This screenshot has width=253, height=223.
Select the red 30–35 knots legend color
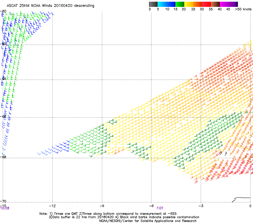click(x=207, y=4)
